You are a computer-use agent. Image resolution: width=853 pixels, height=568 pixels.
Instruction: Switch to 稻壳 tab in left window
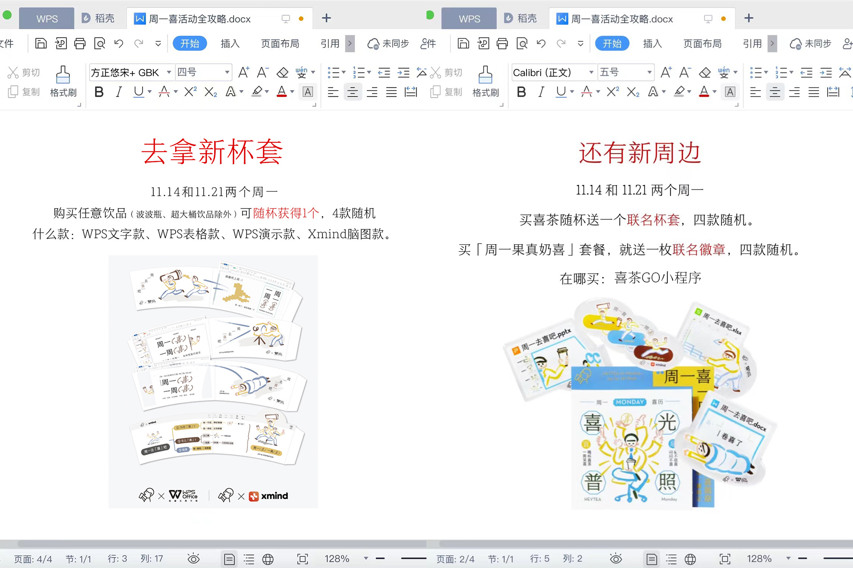pyautogui.click(x=98, y=19)
